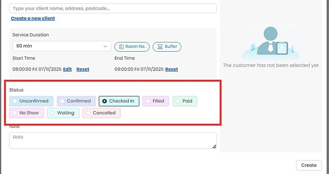Set status to Waiting
Screen dimensions: 329x174
click(63, 113)
